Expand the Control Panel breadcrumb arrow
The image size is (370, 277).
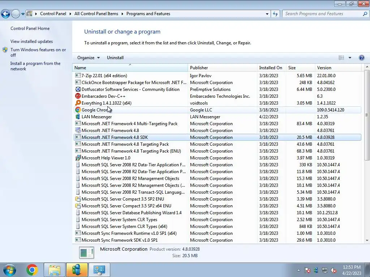[70, 14]
